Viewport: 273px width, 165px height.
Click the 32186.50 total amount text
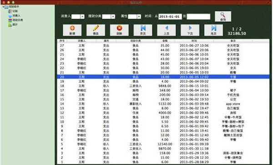pyautogui.click(x=237, y=33)
